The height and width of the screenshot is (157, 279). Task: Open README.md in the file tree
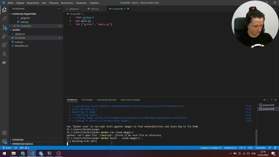pyautogui.click(x=21, y=46)
